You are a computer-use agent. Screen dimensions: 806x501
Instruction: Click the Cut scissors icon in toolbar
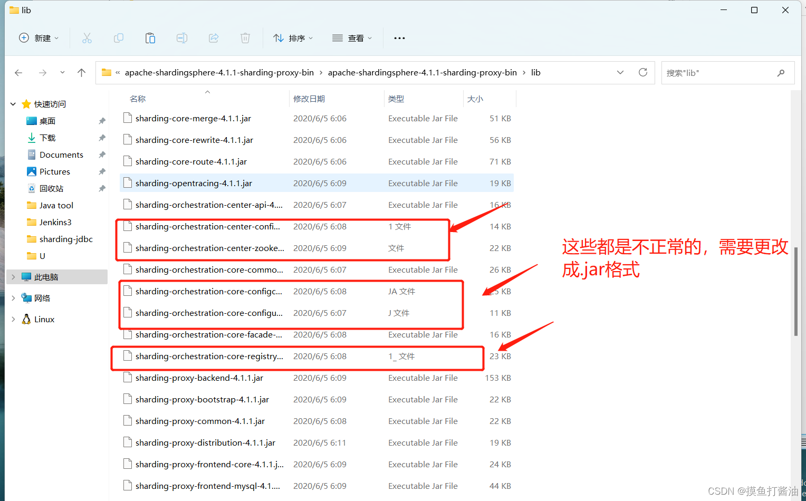(87, 38)
